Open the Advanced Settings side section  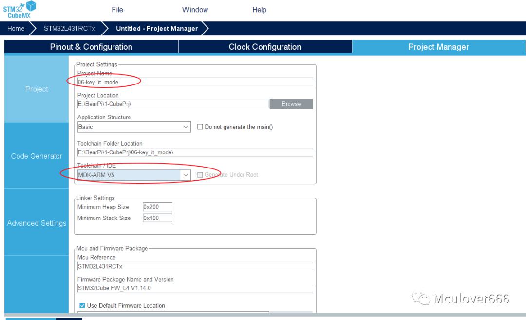(x=37, y=223)
